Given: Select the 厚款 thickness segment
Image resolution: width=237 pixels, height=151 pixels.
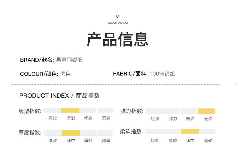Looking at the screenshot, I should pos(53,133).
